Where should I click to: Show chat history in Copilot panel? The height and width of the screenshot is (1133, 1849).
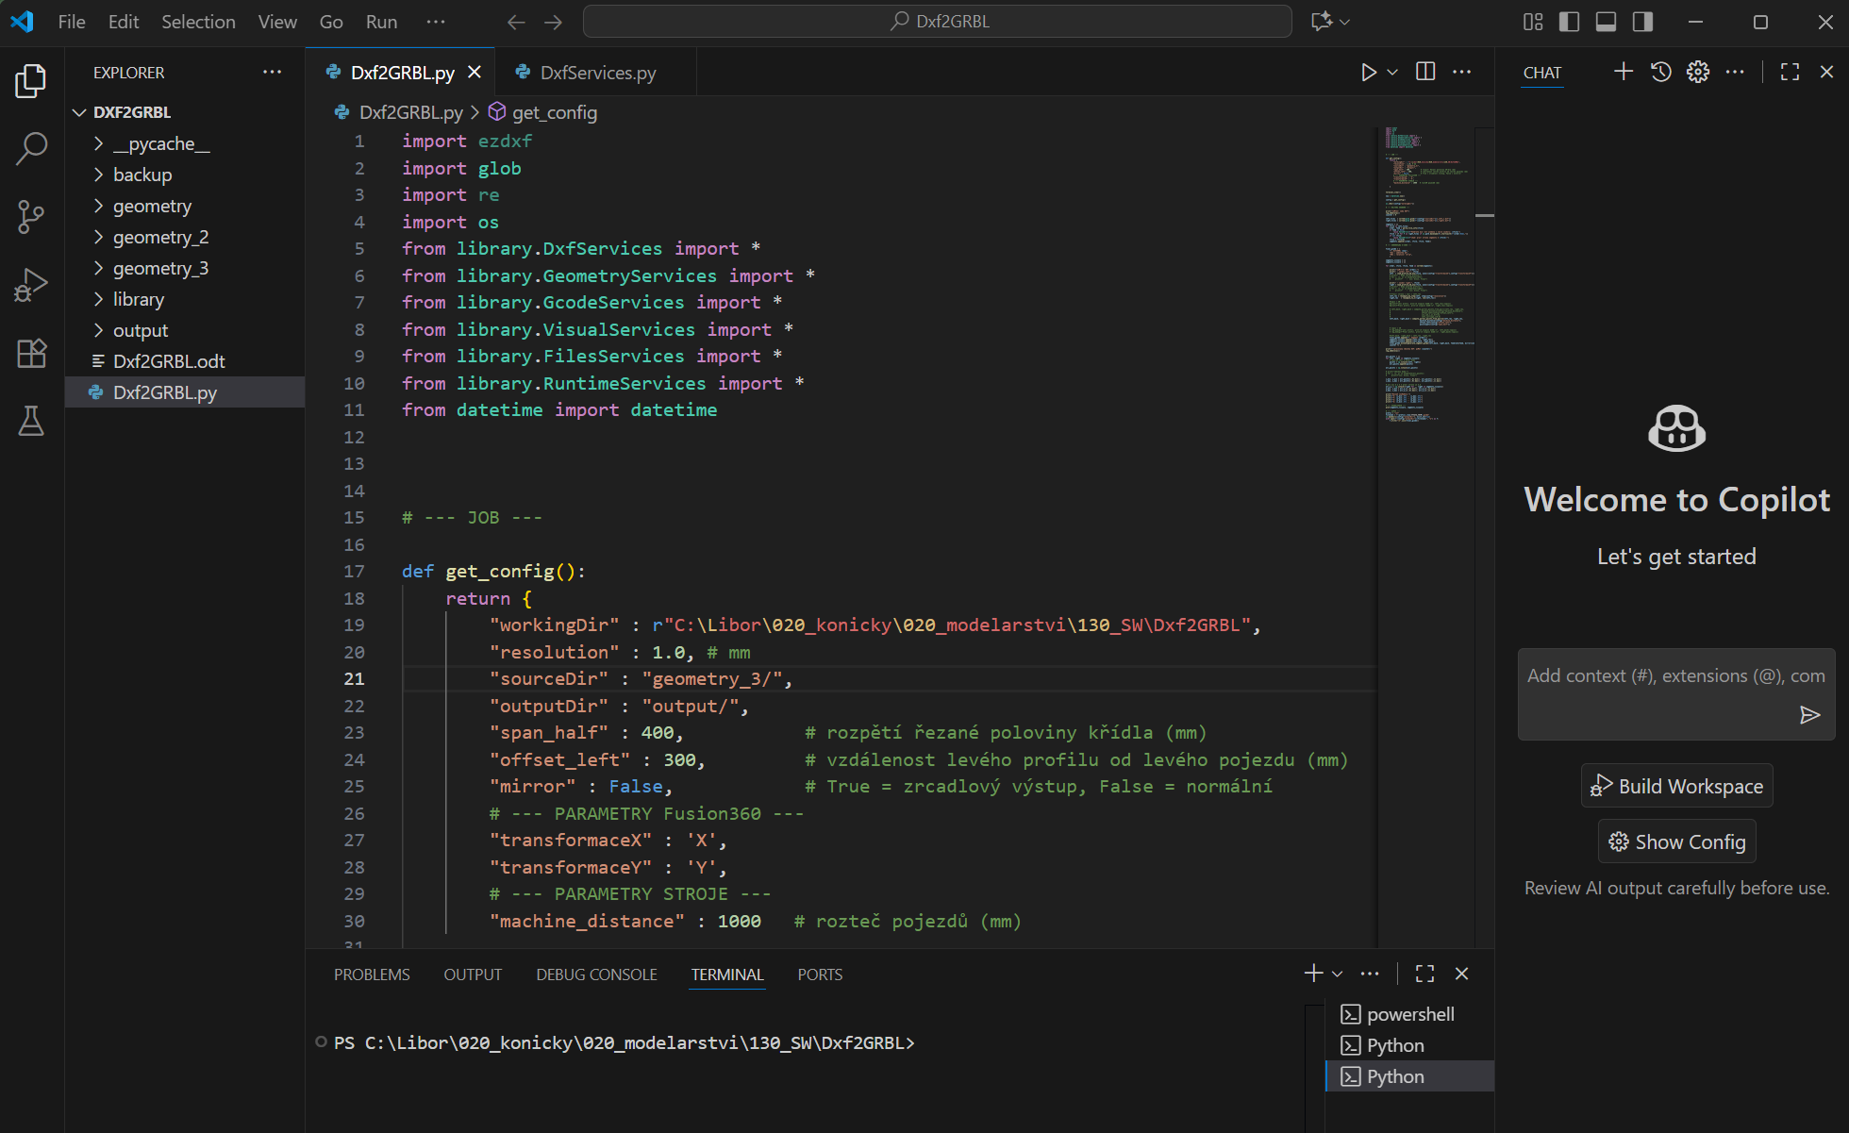[x=1660, y=73]
